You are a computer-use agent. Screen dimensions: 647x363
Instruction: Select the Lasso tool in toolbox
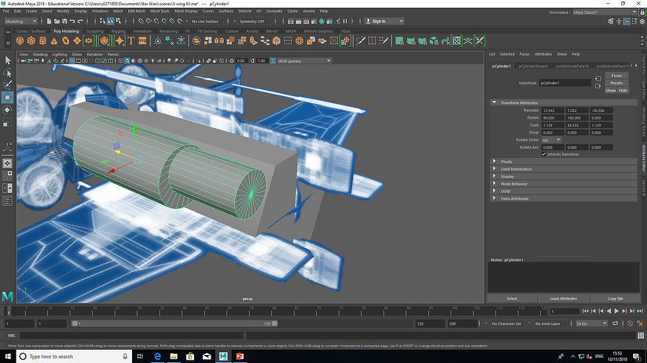(x=7, y=73)
